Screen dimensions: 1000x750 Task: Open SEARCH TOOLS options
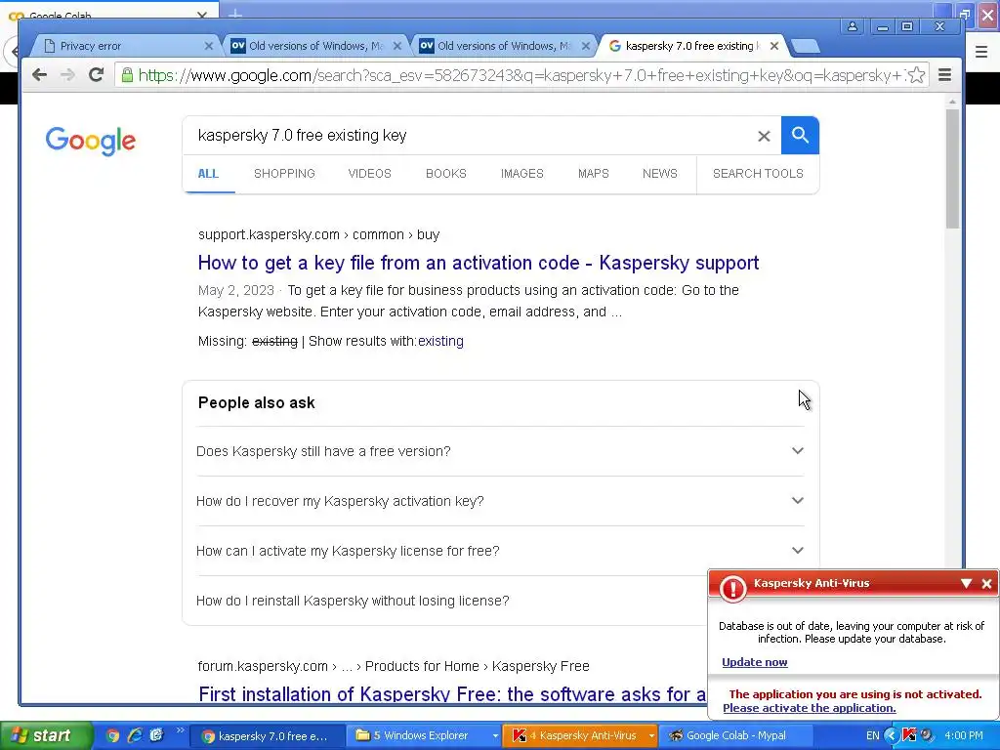coord(758,174)
